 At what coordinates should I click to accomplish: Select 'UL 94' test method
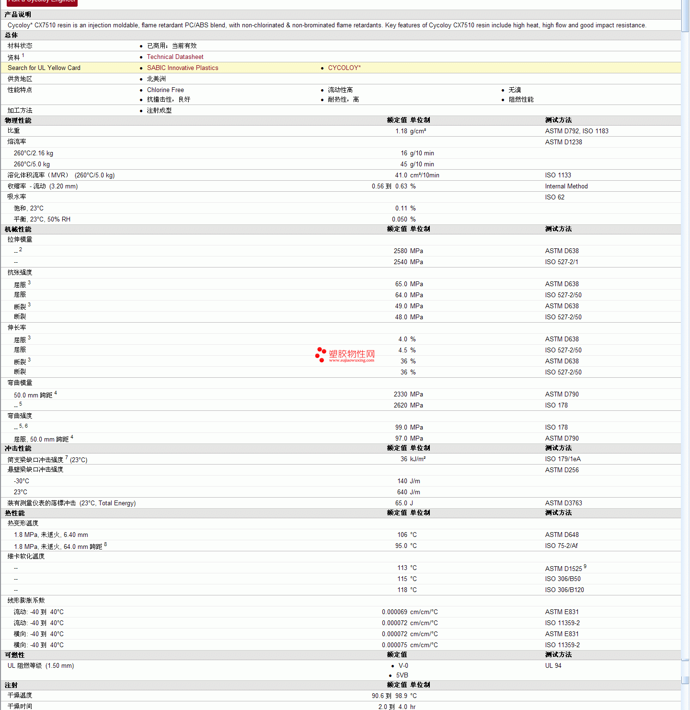click(553, 665)
